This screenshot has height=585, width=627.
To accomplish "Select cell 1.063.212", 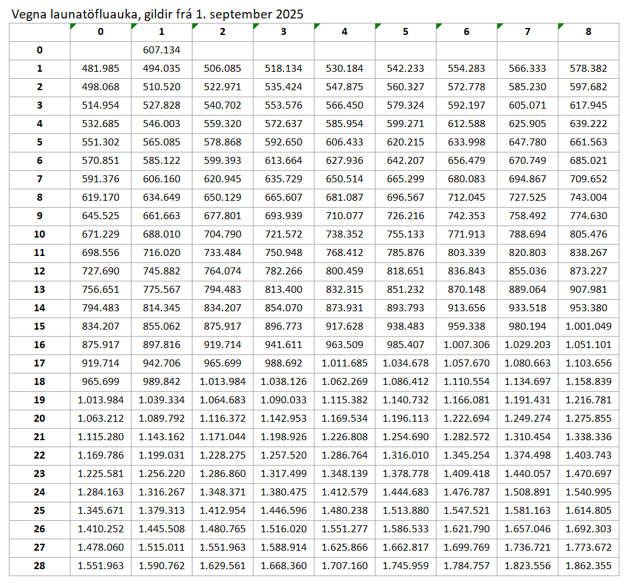I will [x=101, y=419].
